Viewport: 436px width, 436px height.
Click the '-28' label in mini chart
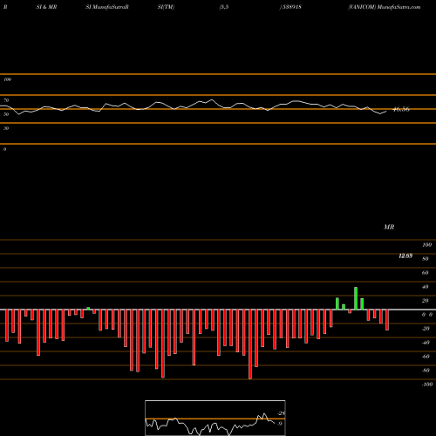(x=282, y=413)
